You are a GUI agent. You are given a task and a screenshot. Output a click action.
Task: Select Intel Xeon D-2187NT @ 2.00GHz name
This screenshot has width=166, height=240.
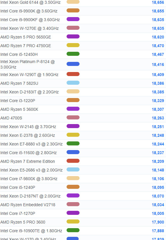coord(30,196)
